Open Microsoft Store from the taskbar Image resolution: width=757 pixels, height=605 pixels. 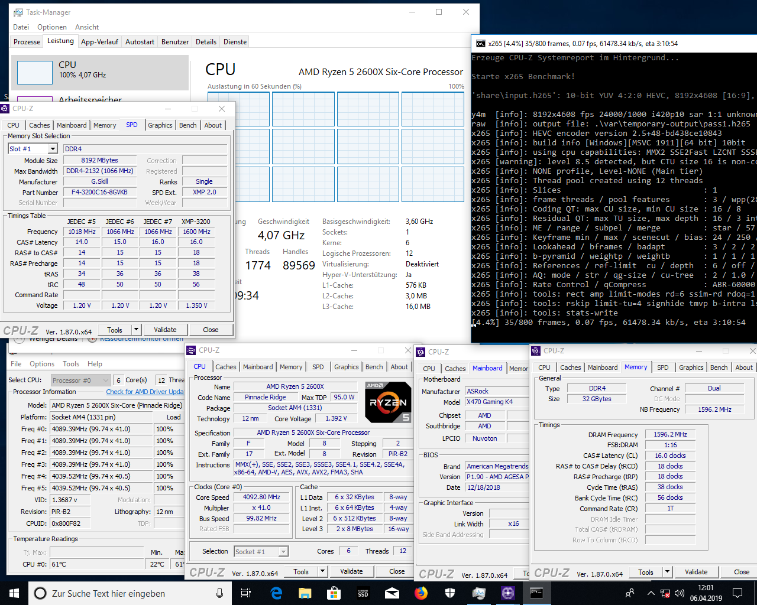point(334,593)
